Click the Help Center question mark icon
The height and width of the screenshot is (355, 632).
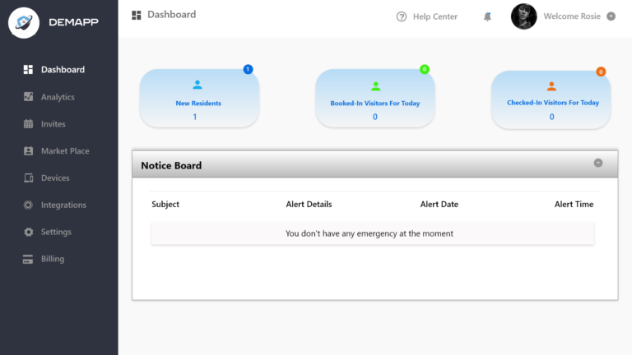pyautogui.click(x=402, y=16)
